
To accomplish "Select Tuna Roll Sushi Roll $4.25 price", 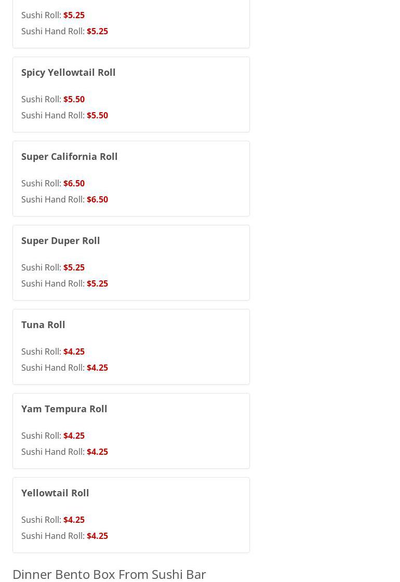I will tap(74, 351).
